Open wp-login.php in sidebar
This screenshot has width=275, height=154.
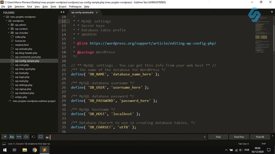tap(22, 77)
